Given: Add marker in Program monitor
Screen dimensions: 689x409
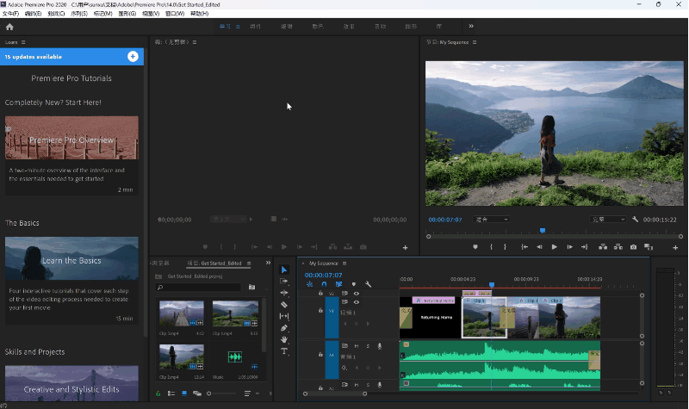Looking at the screenshot, I should pyautogui.click(x=475, y=247).
